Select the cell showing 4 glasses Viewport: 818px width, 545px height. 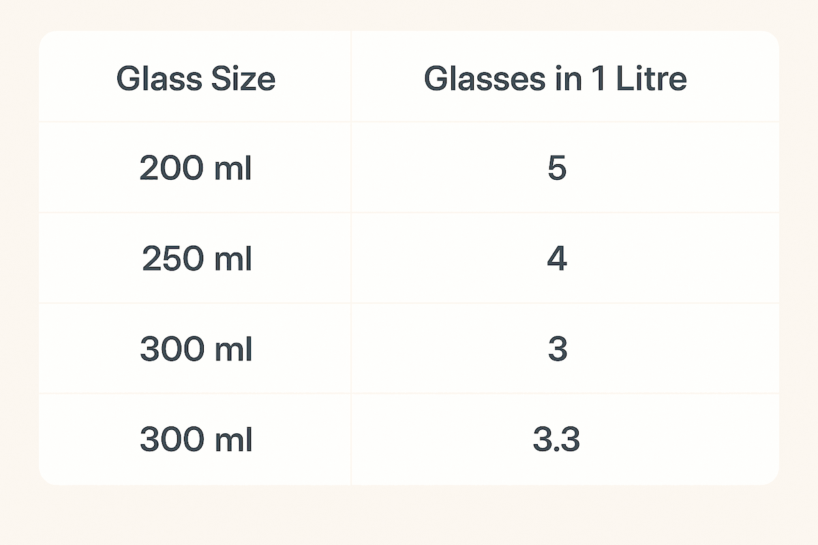[557, 260]
